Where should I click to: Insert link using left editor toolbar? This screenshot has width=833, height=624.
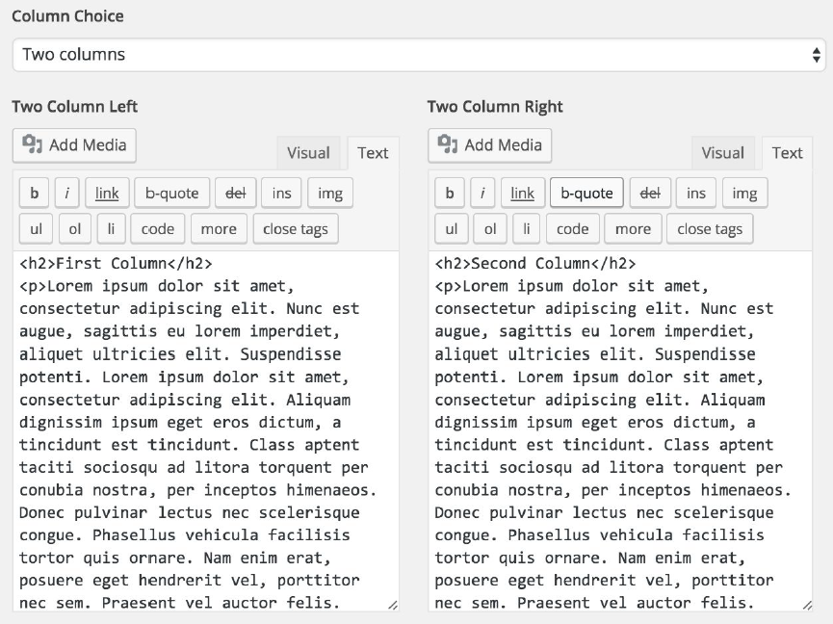[x=107, y=194]
